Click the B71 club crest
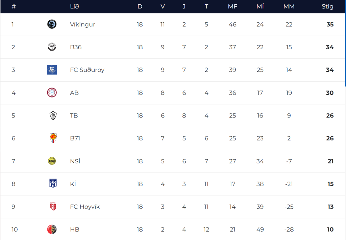 (x=53, y=138)
